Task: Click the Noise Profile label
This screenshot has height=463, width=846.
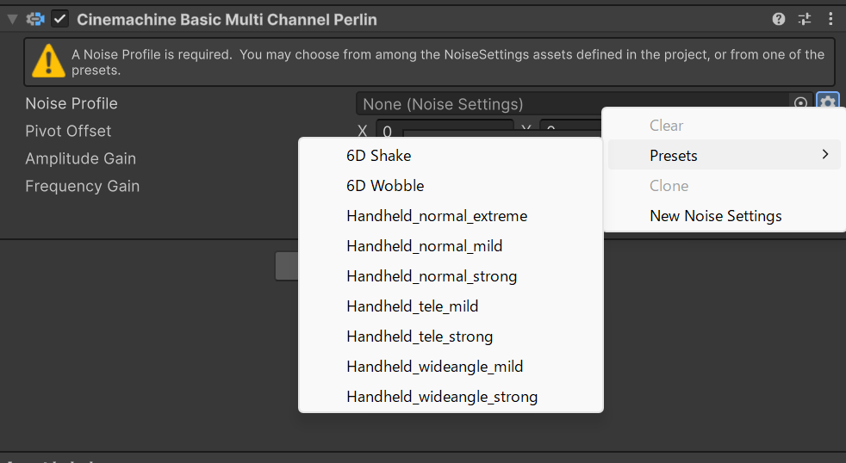Action: click(72, 103)
